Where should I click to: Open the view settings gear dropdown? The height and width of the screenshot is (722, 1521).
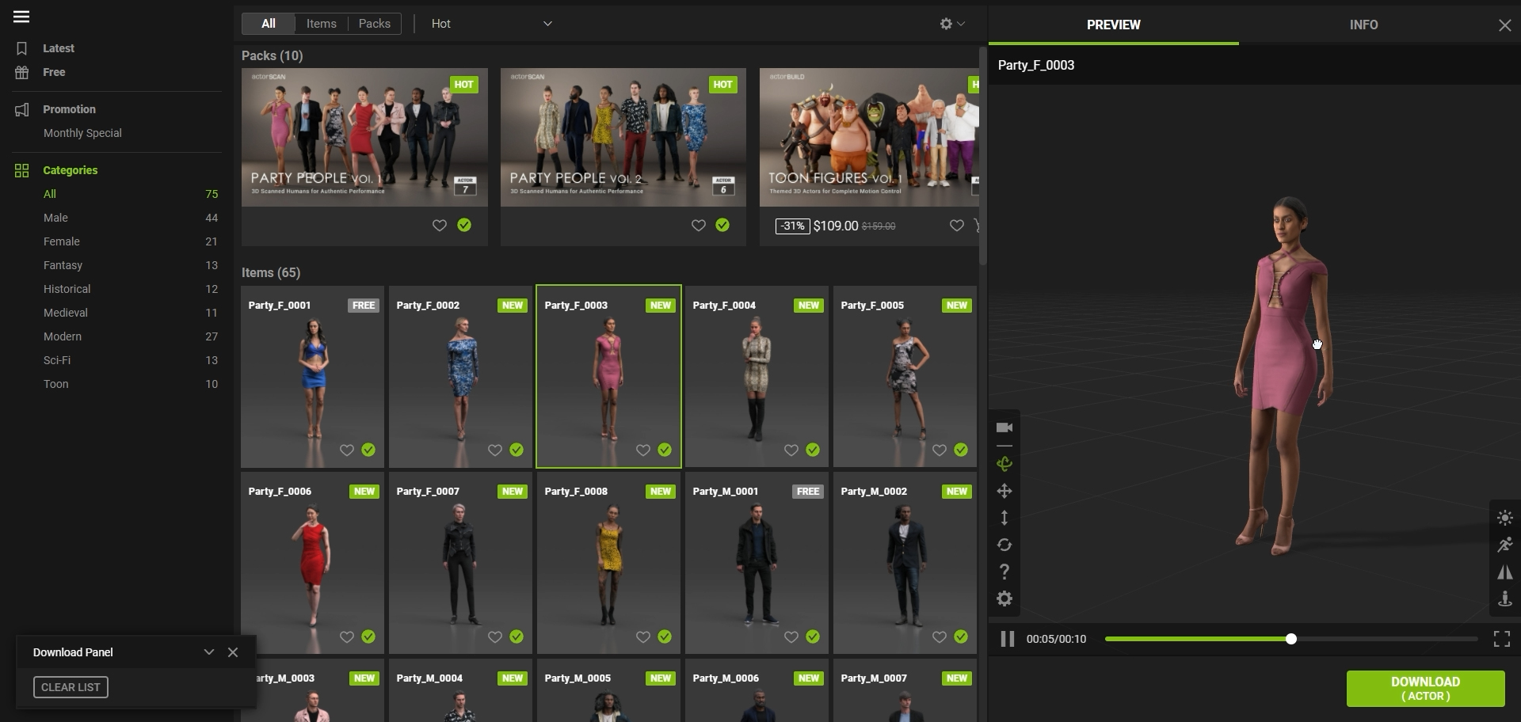(952, 24)
